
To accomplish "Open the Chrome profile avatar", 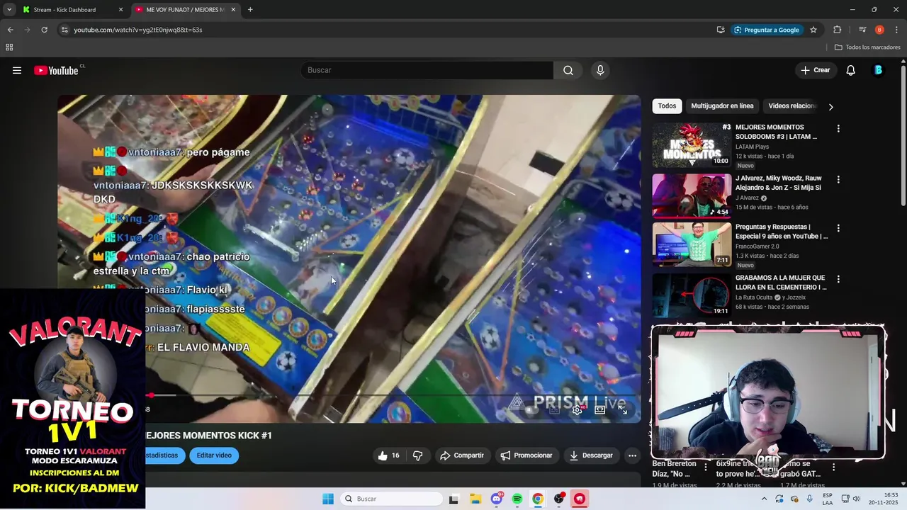I will (879, 30).
